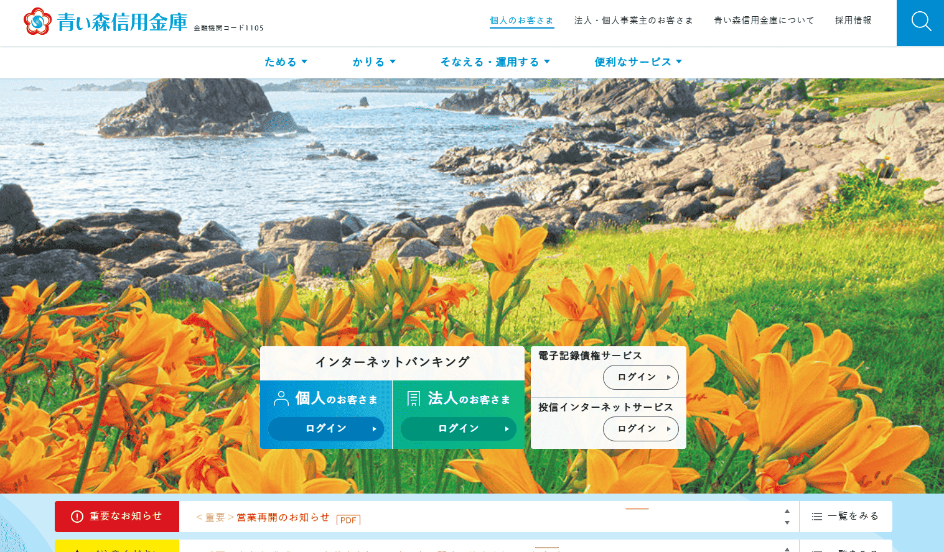944x552 pixels.
Task: Open the 採用情報 header link
Action: pyautogui.click(x=853, y=21)
